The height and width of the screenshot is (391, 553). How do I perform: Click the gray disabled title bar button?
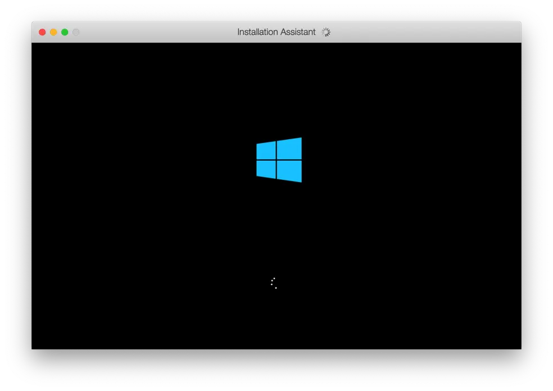tap(76, 32)
